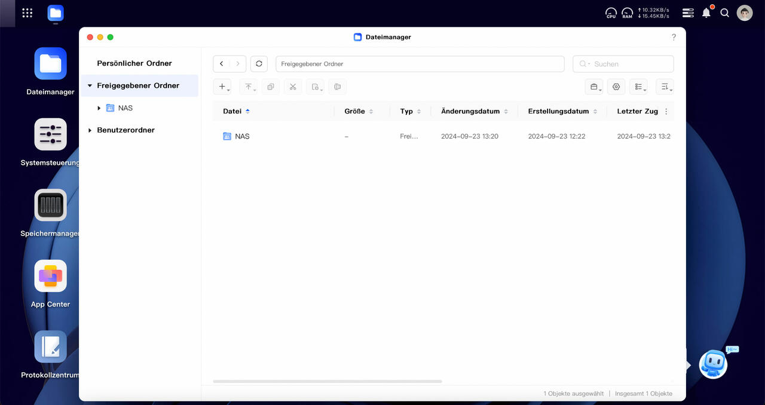Click the '1 Objekte ausgewählt' status text
The image size is (765, 405).
tap(573, 394)
